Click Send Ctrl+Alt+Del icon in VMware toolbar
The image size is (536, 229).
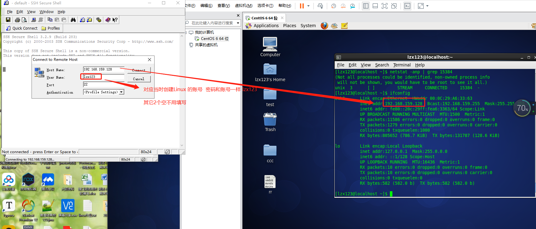[x=320, y=6]
